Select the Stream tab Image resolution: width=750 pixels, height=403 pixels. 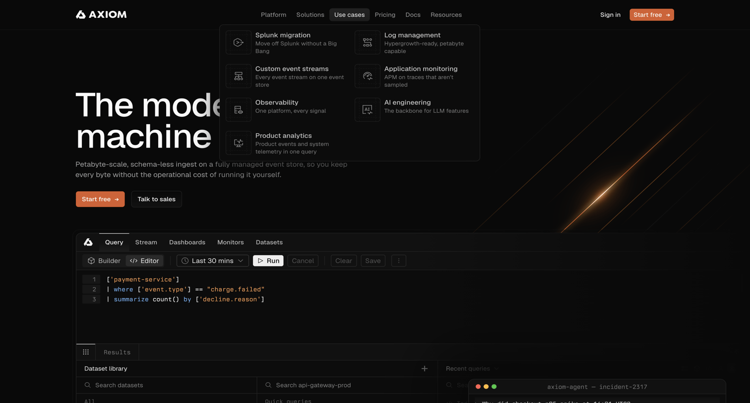146,242
